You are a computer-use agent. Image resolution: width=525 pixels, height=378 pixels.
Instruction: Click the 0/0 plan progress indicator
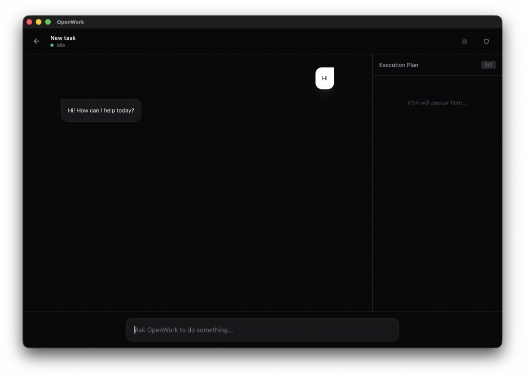point(488,64)
